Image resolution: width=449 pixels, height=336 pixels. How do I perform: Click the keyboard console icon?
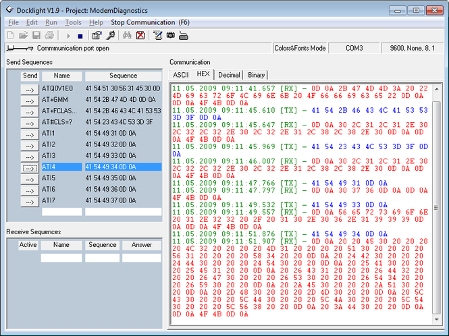184,35
